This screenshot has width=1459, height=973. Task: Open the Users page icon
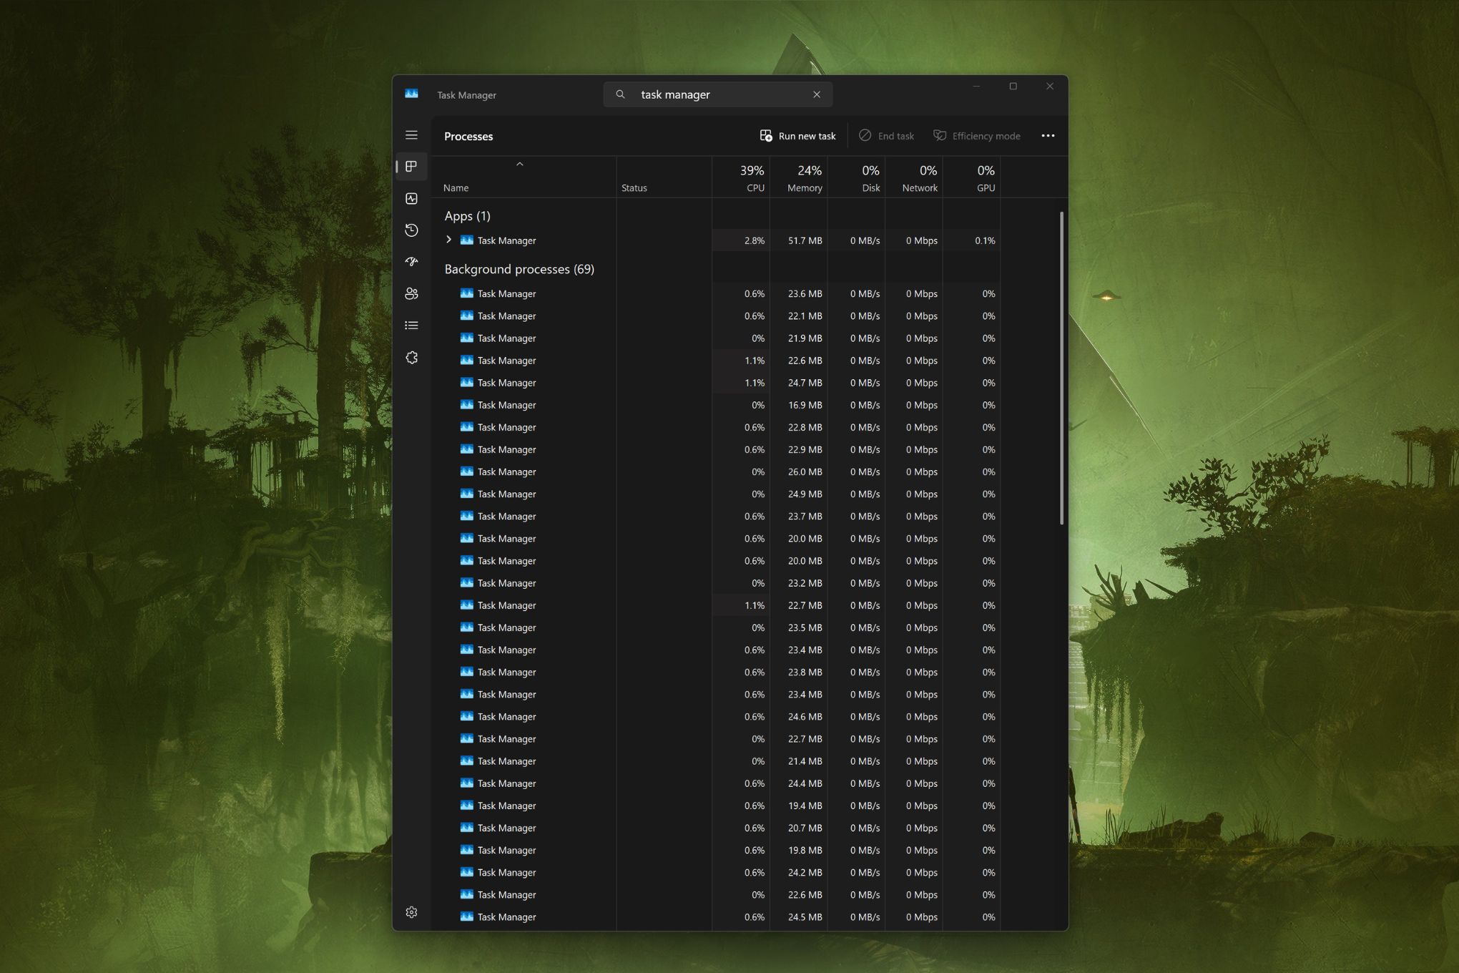412,293
